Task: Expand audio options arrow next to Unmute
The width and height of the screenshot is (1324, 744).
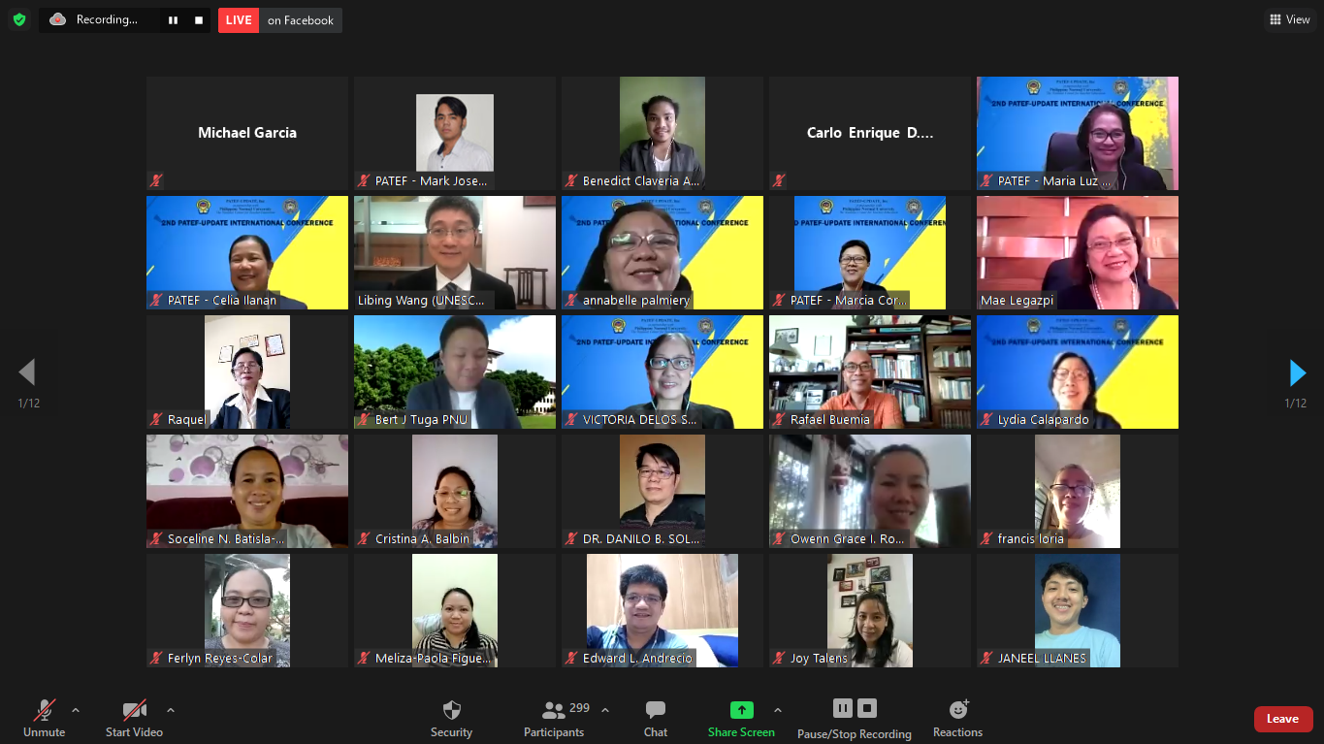Action: pyautogui.click(x=76, y=710)
